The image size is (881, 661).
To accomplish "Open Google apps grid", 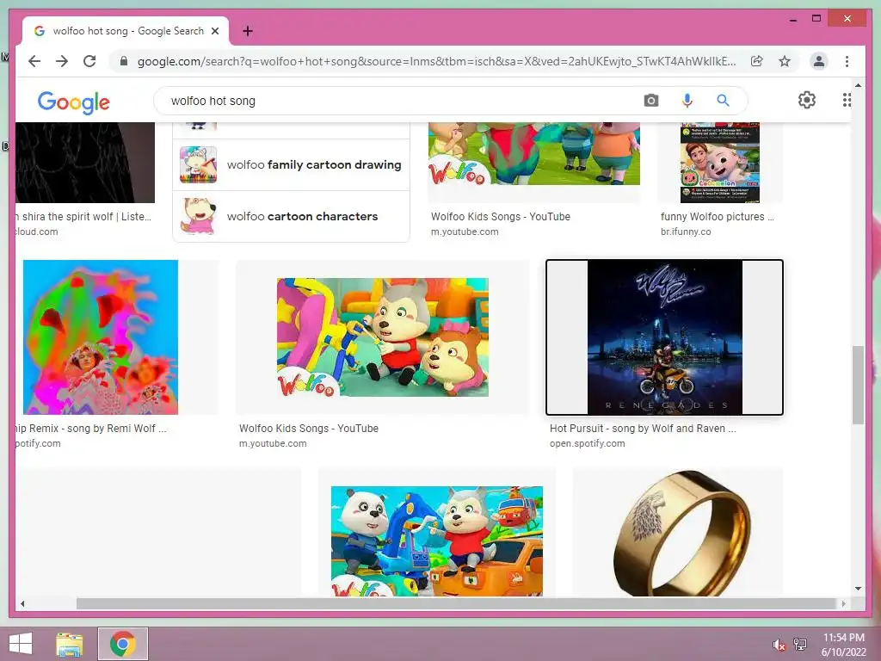I will pos(847,100).
